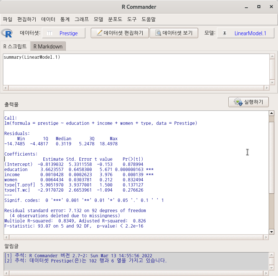Image resolution: width=278 pixels, height=276 pixels.
Task: Click the Signif. codes line
Action: (84, 200)
